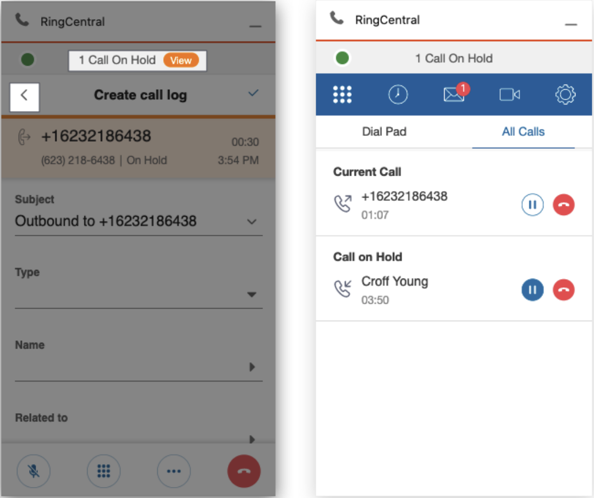The width and height of the screenshot is (594, 498).
Task: Minimize the left RingCentral window
Action: (x=255, y=26)
